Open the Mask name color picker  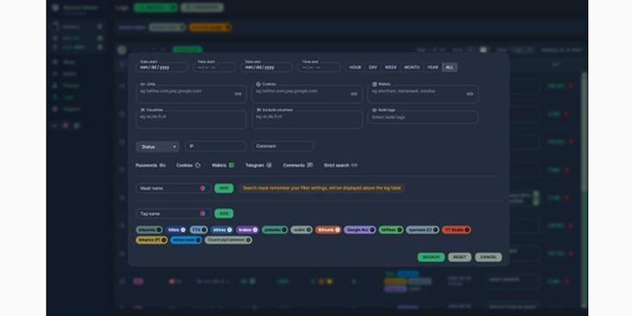[203, 188]
